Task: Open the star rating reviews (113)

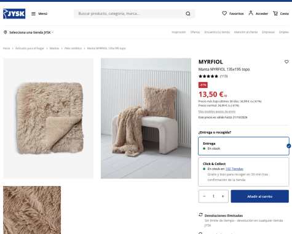Action: [x=213, y=76]
